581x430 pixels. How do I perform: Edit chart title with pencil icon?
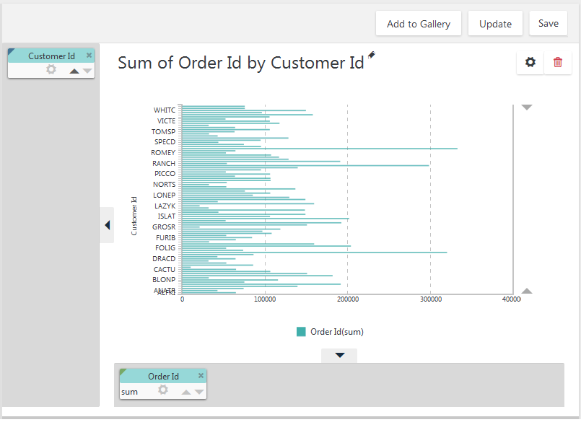(371, 55)
